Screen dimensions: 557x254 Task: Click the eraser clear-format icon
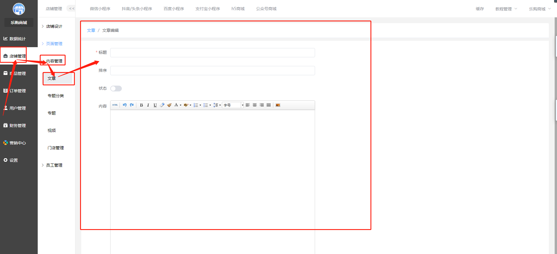pyautogui.click(x=162, y=105)
